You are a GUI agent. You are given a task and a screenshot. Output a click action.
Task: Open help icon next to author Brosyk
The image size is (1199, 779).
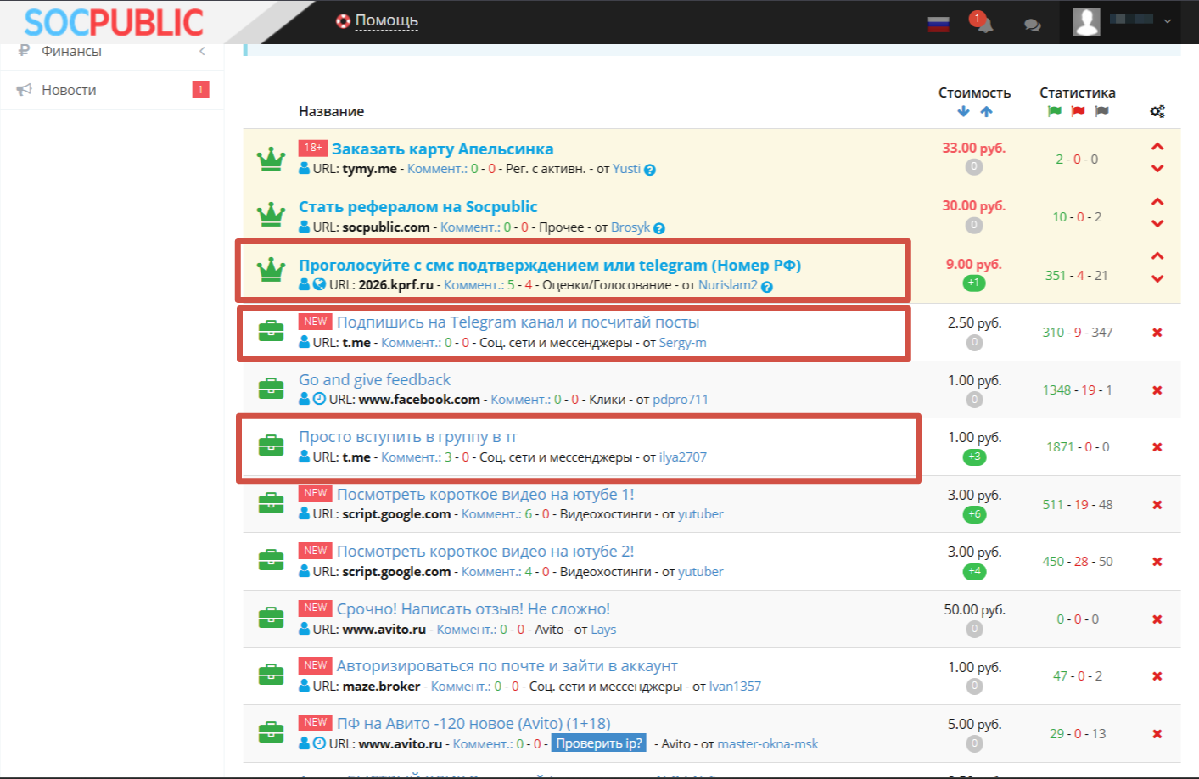pyautogui.click(x=659, y=228)
